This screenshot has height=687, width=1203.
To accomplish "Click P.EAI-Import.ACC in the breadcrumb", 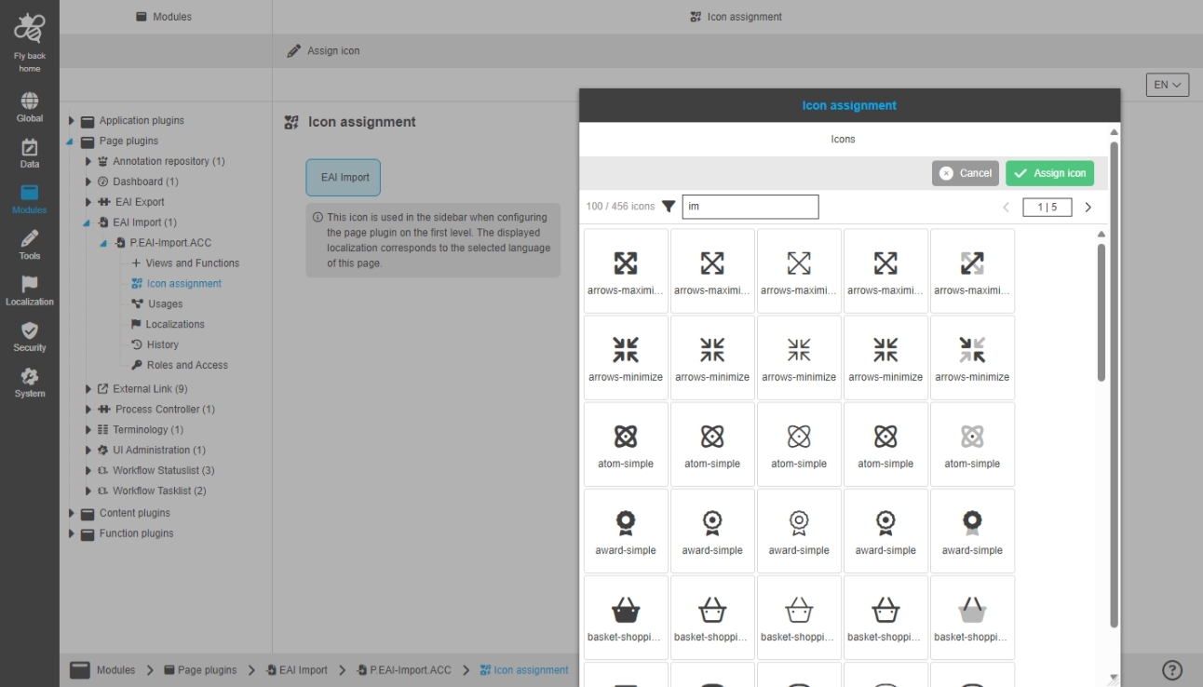I will click(404, 670).
